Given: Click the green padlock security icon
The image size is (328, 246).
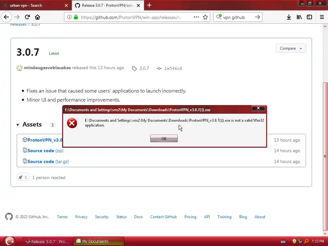Looking at the screenshot, I should click(76, 17).
